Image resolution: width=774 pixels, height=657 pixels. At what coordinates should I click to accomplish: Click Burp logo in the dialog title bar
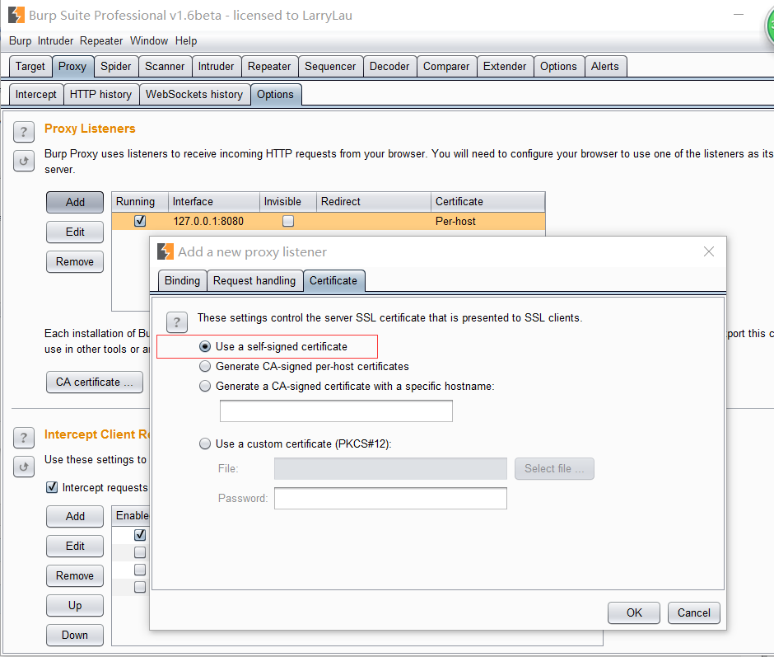(166, 251)
